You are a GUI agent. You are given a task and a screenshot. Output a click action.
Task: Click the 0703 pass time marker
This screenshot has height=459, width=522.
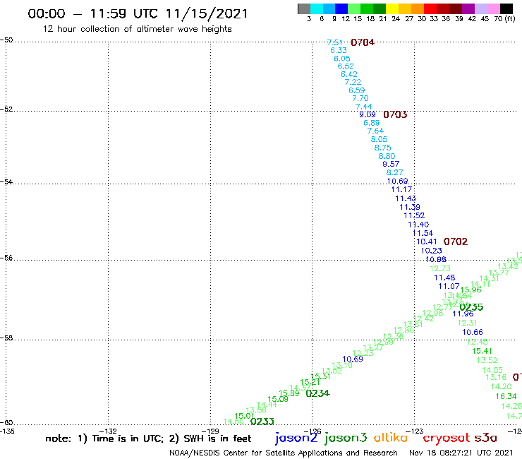(x=395, y=114)
